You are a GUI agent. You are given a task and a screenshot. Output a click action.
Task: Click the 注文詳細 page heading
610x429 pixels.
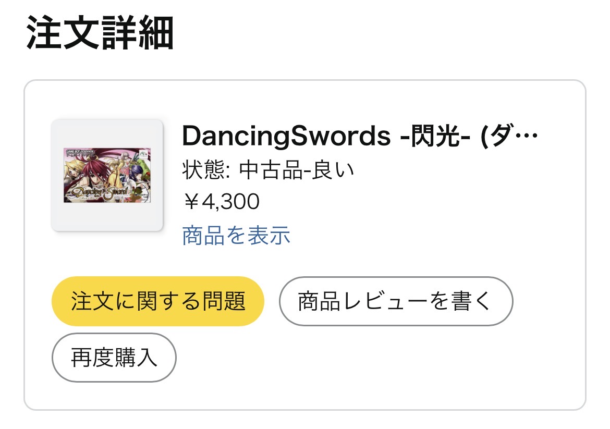100,33
